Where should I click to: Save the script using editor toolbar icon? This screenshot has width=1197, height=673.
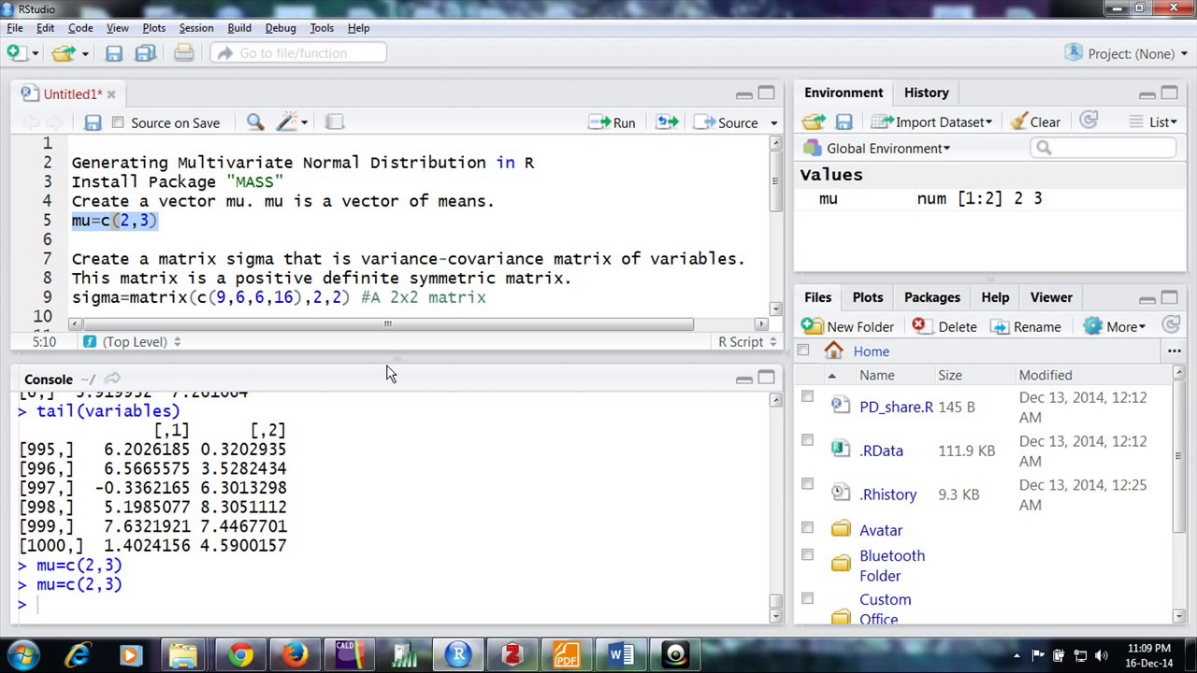click(x=92, y=122)
